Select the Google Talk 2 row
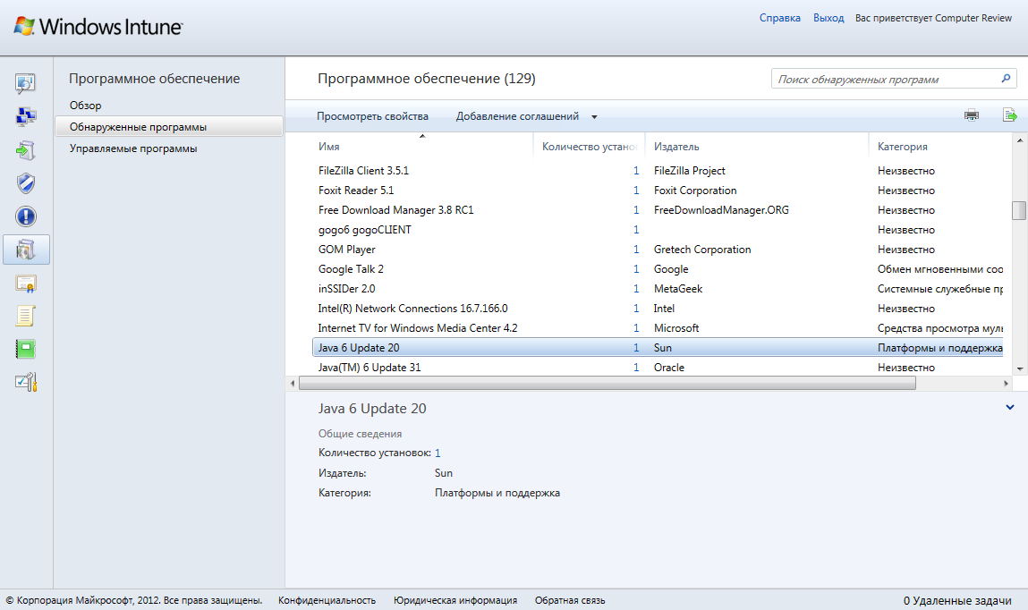 click(x=658, y=268)
